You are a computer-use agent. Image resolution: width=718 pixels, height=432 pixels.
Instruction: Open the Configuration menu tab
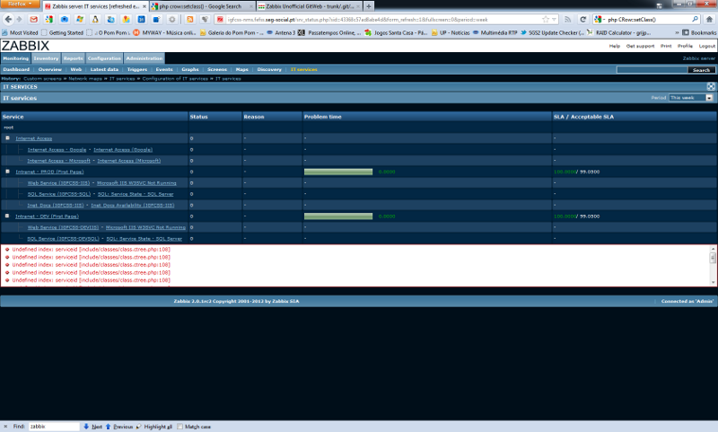point(104,58)
